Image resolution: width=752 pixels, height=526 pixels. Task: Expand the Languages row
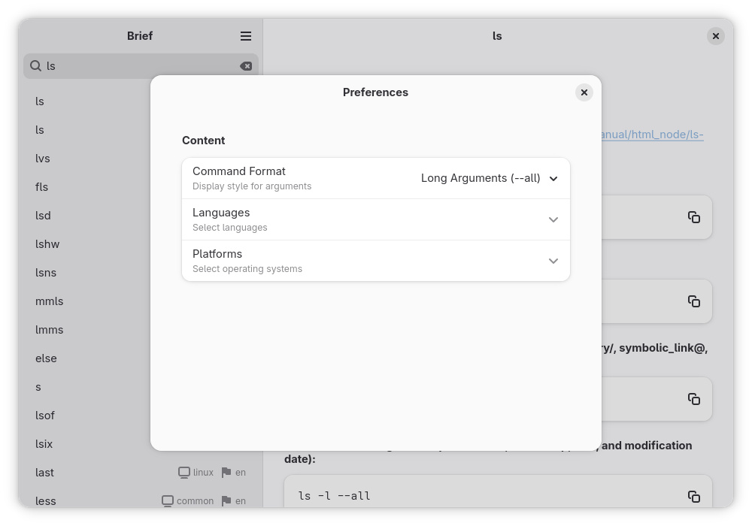(x=375, y=219)
